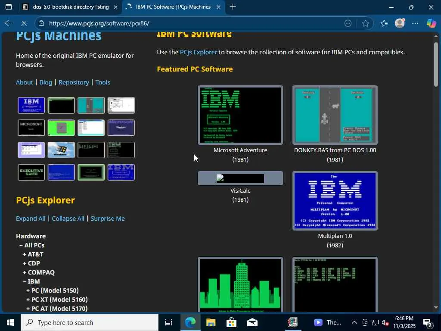The height and width of the screenshot is (331, 441).
Task: Open the Tools link
Action: click(102, 82)
